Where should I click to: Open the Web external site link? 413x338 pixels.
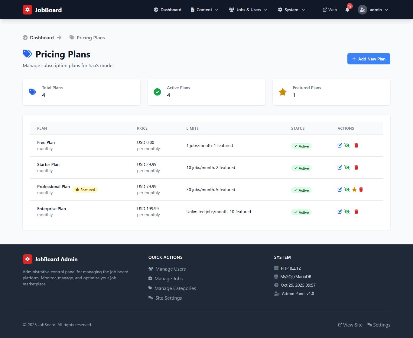(x=330, y=10)
